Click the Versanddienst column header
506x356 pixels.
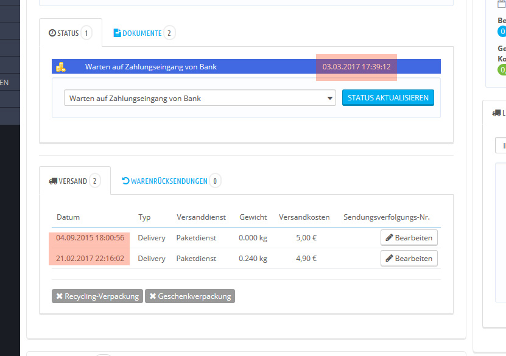click(x=201, y=217)
